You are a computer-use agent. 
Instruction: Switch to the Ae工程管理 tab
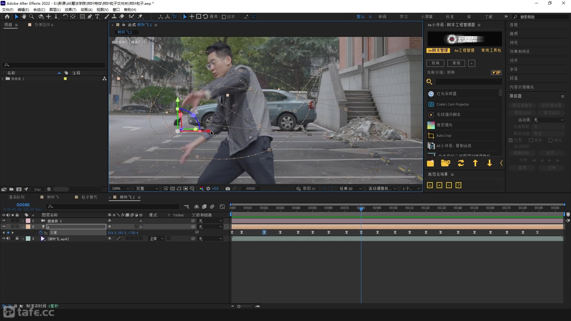pyautogui.click(x=464, y=51)
